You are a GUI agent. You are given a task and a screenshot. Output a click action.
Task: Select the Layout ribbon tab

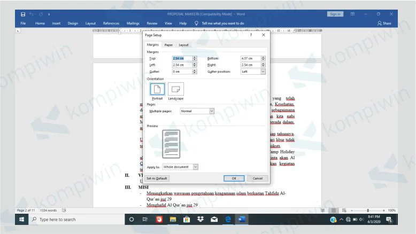(x=90, y=24)
